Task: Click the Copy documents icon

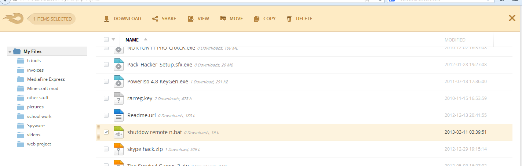Action: point(257,19)
